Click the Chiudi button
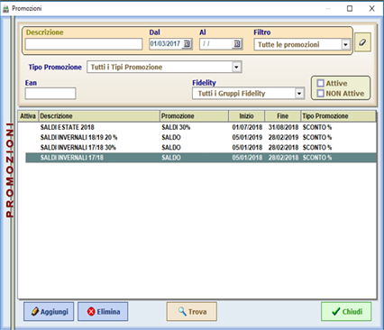 (346, 312)
